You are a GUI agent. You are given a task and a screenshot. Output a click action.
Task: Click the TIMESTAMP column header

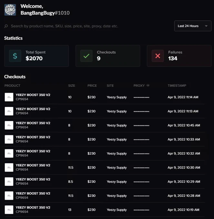click(x=177, y=86)
